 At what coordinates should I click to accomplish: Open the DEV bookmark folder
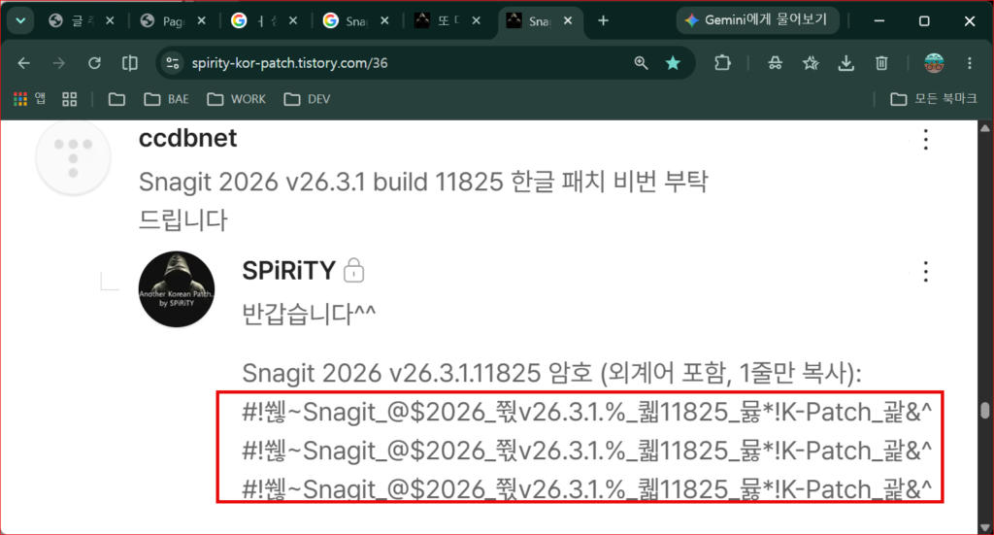[x=307, y=99]
